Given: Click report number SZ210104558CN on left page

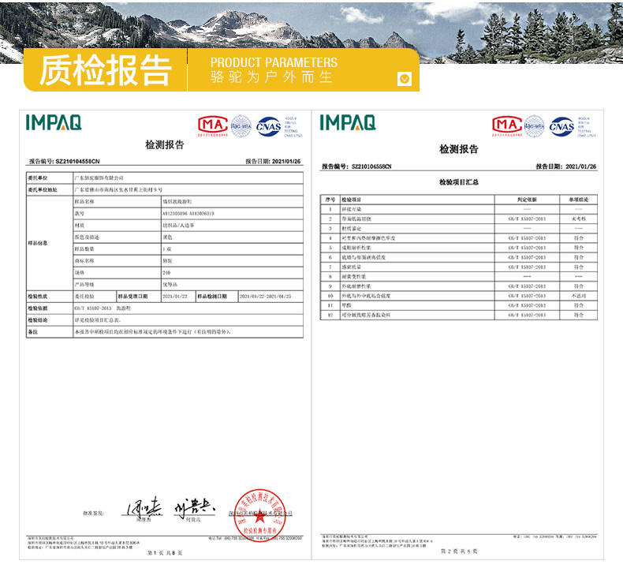Looking at the screenshot, I should (x=77, y=162).
